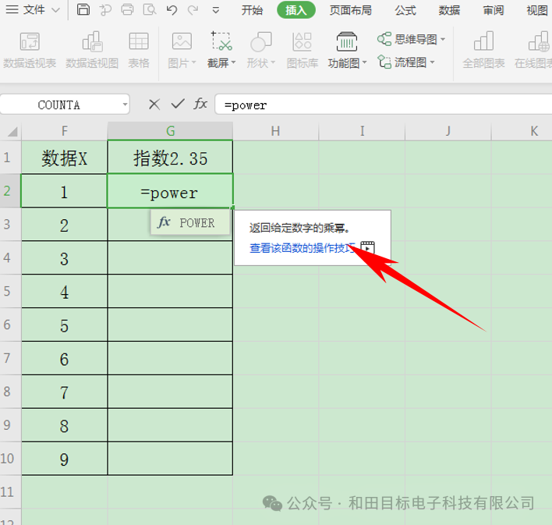Click the select-all corner triangle

pos(12,131)
